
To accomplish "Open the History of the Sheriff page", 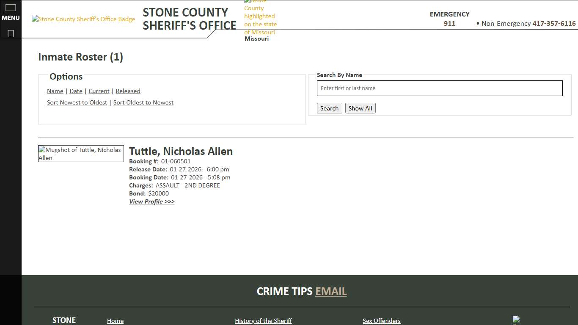I will (263, 321).
